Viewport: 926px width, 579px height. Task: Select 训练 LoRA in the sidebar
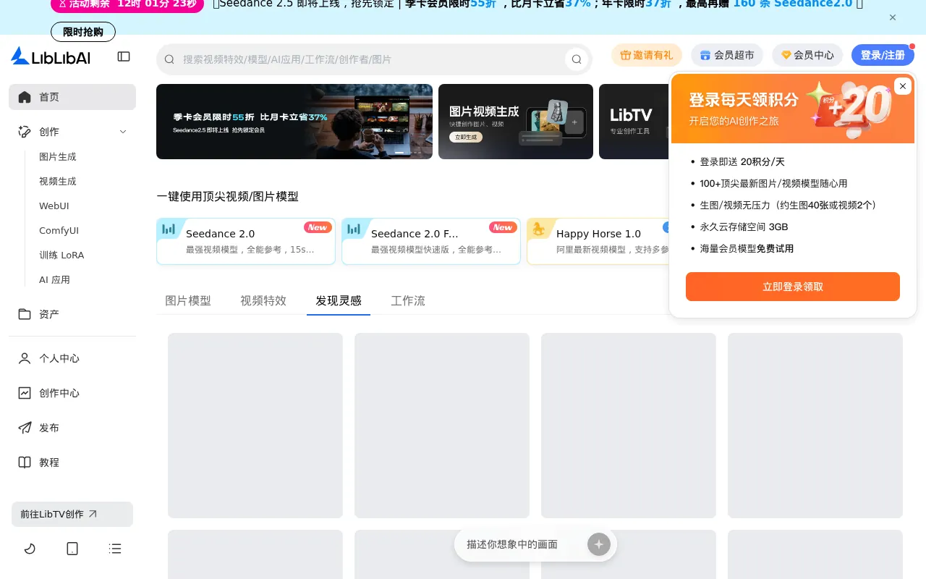pos(61,255)
